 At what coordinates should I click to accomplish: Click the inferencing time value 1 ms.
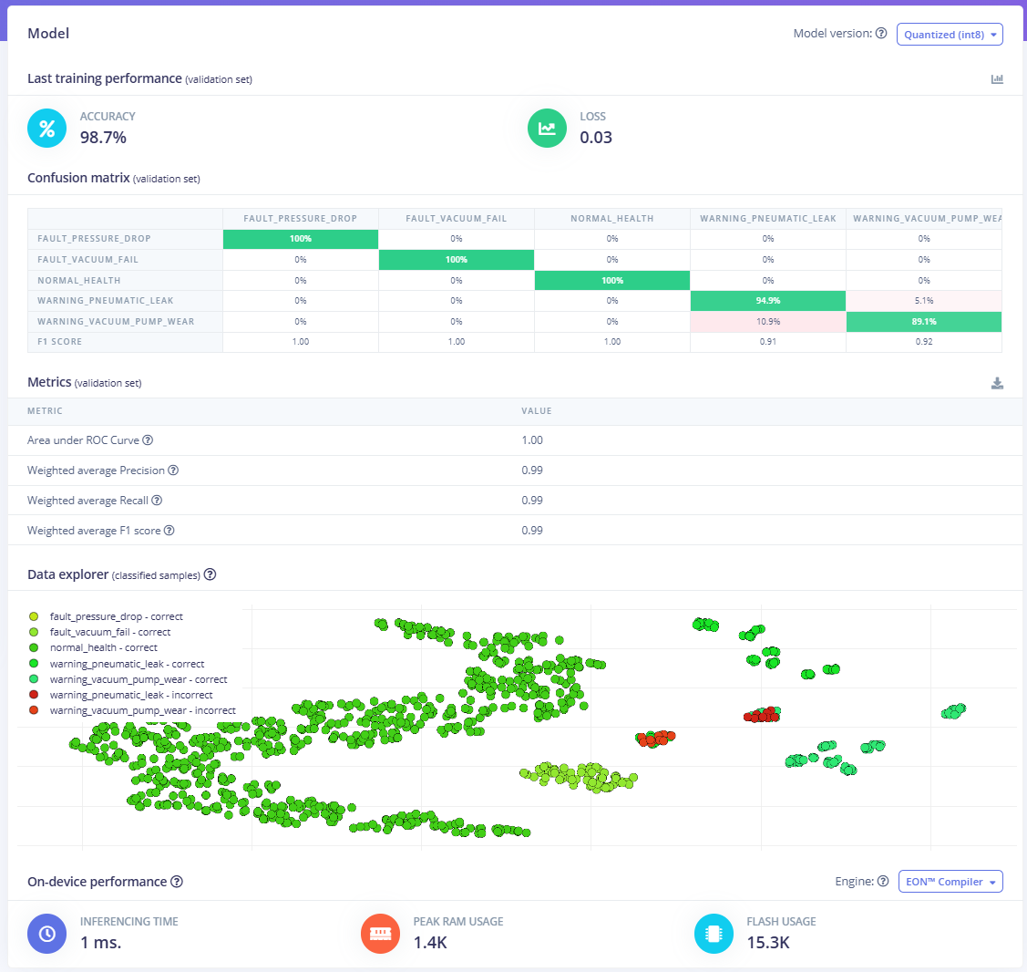(101, 943)
